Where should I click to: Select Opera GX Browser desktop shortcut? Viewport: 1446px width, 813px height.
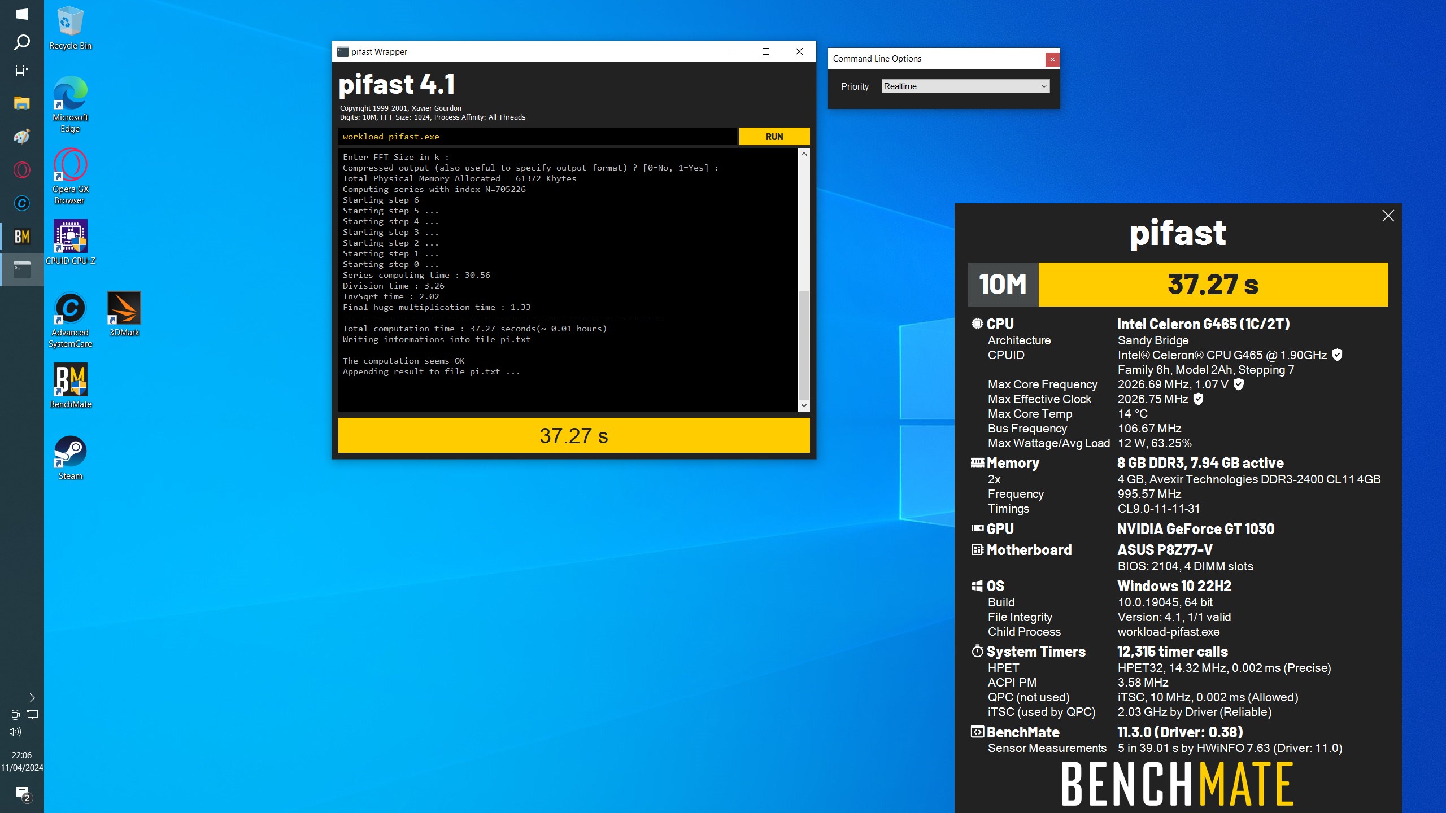tap(70, 177)
